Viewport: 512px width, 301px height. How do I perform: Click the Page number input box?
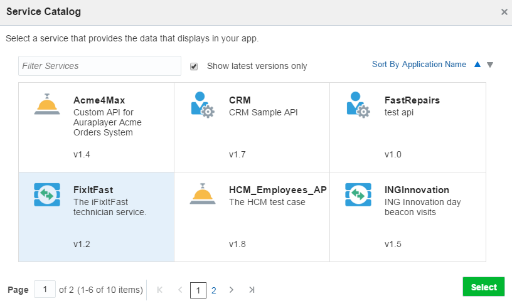click(45, 290)
